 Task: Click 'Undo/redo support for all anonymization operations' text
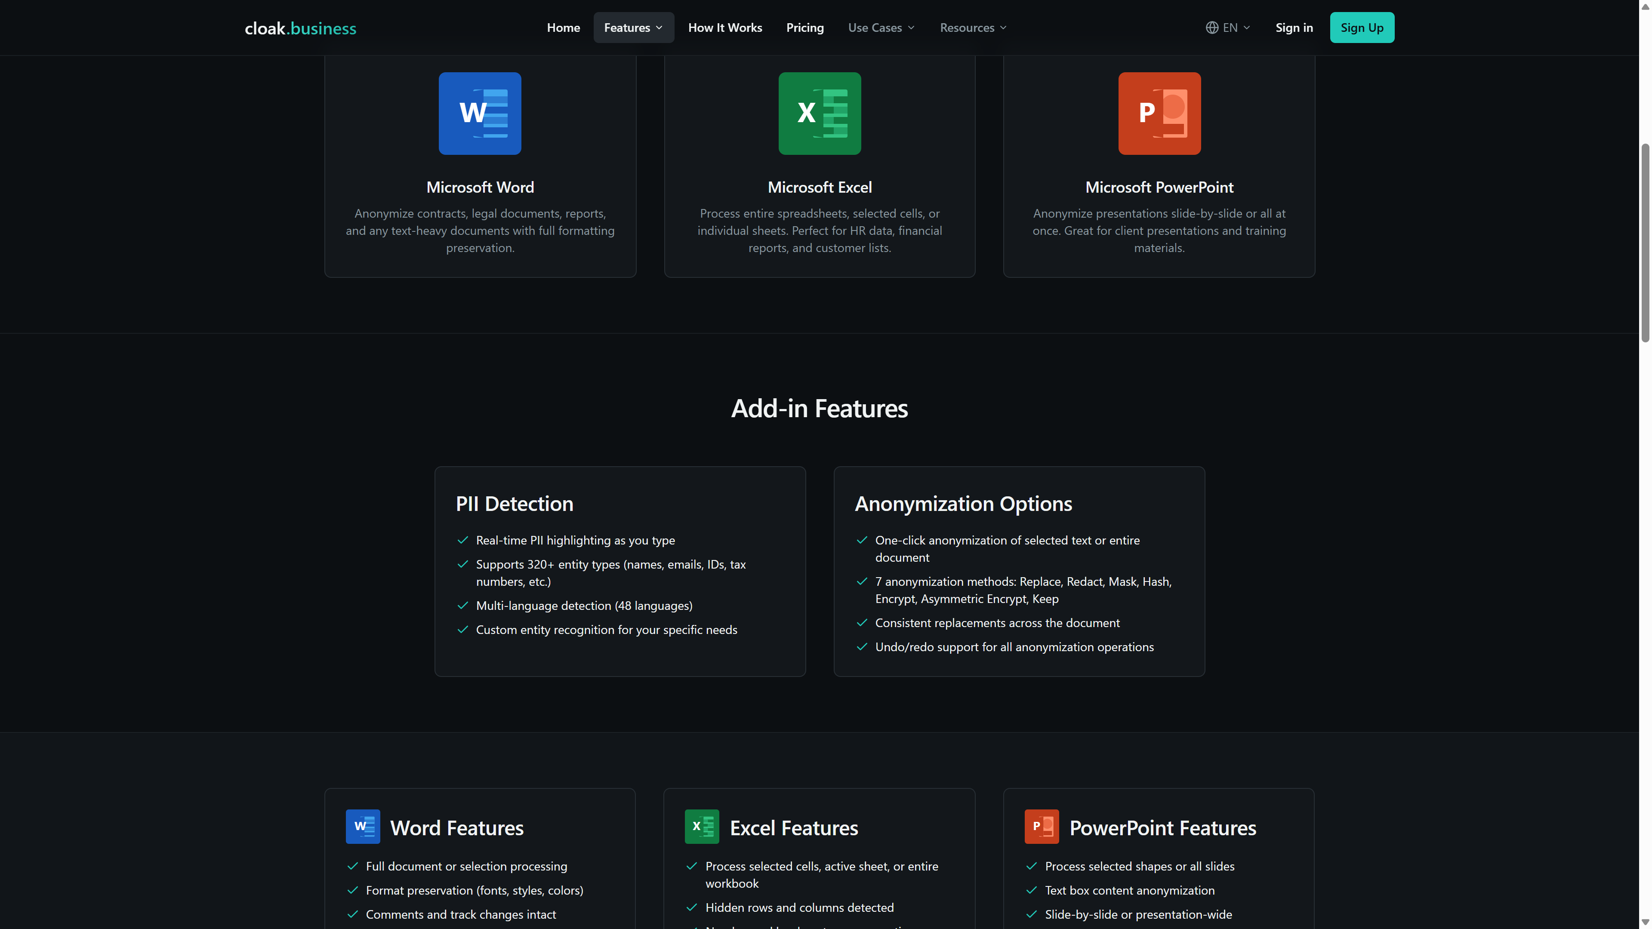(x=1014, y=647)
